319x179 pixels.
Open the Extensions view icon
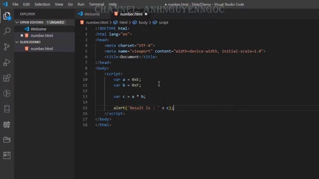(6, 78)
